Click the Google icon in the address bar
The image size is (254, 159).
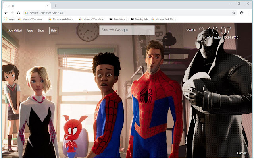click(27, 13)
